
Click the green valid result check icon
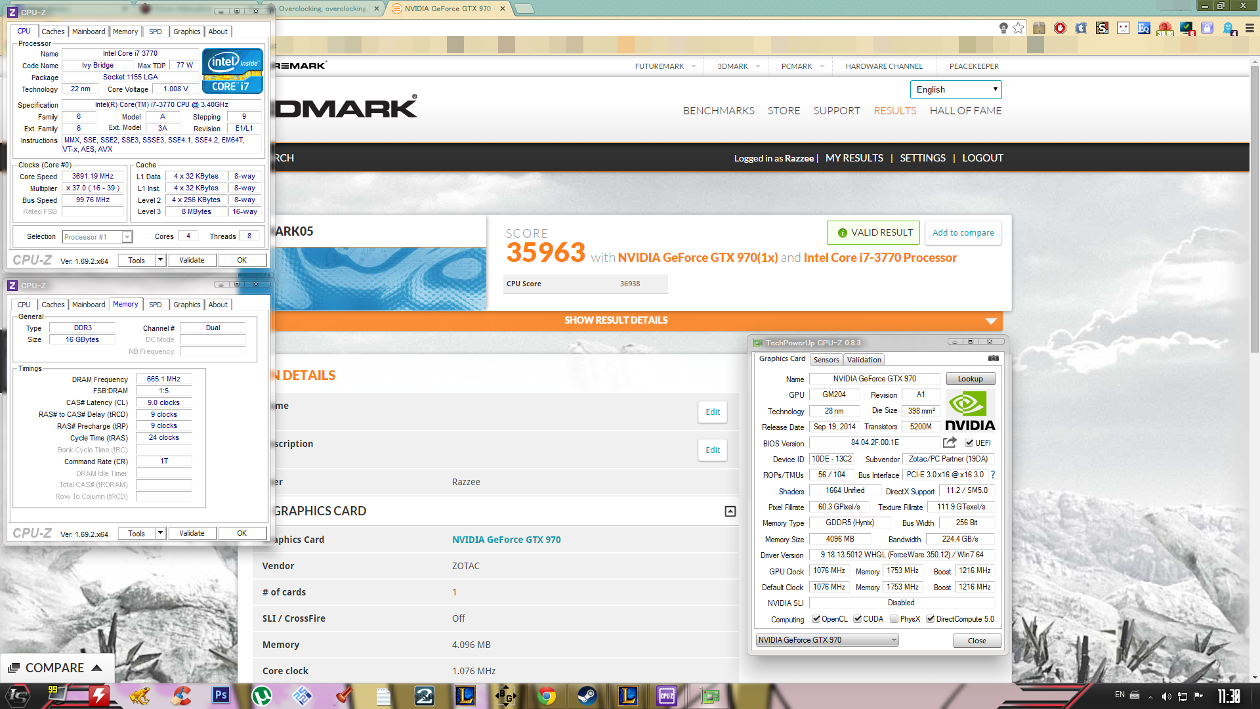coord(842,233)
